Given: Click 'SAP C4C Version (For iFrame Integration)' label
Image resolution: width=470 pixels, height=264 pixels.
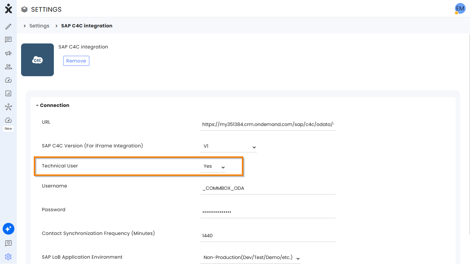Looking at the screenshot, I should pyautogui.click(x=92, y=146).
